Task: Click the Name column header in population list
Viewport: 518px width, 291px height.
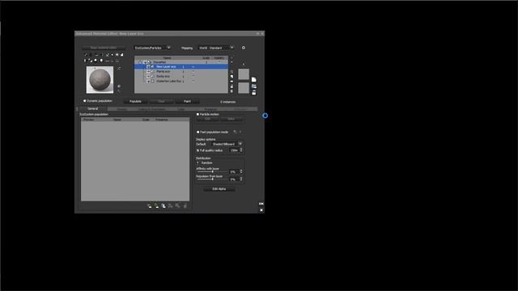Action: click(117, 120)
